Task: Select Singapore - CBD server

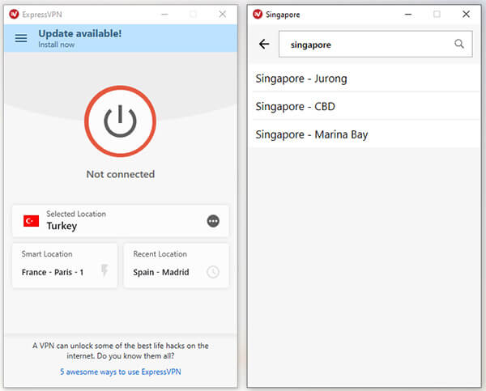Action: 366,106
